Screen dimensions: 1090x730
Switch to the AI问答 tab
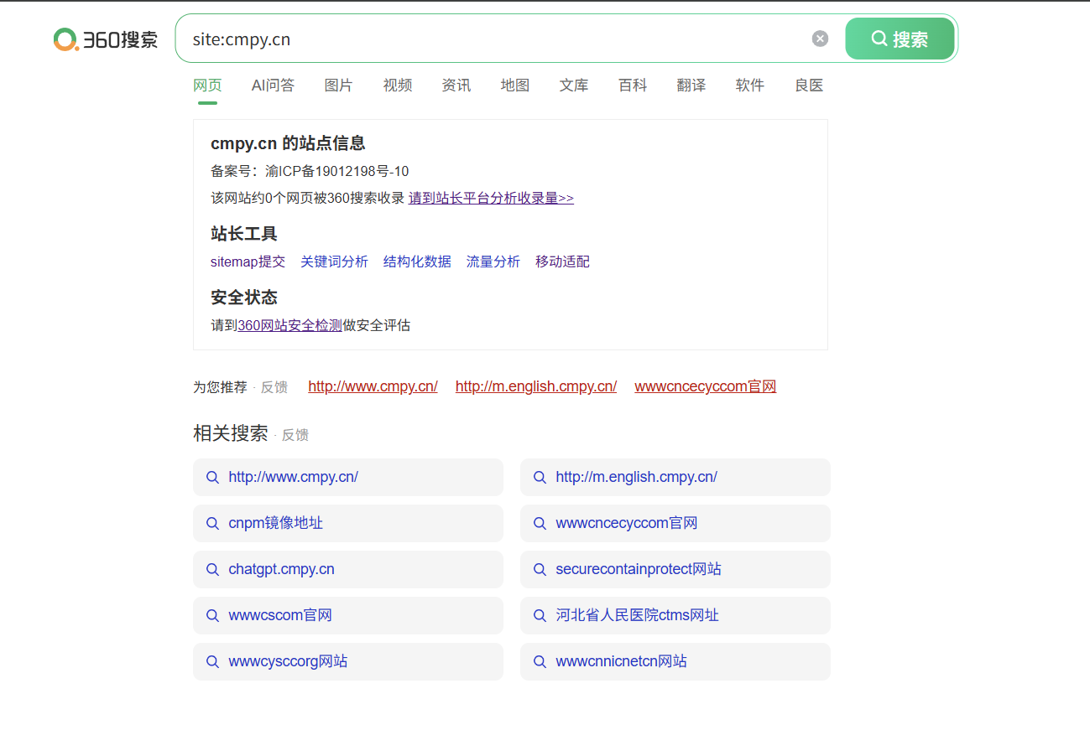click(x=273, y=85)
